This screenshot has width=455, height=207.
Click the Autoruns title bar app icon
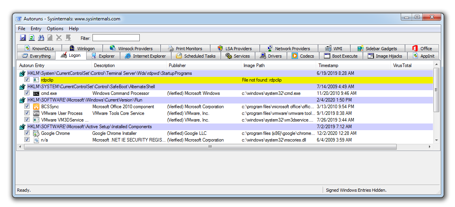18,19
